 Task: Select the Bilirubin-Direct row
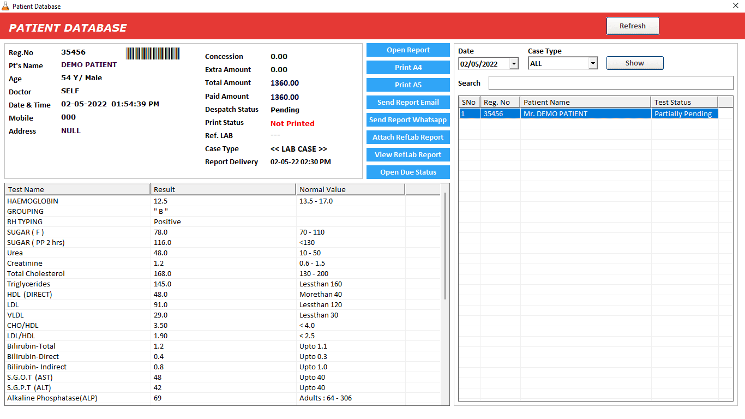click(223, 356)
